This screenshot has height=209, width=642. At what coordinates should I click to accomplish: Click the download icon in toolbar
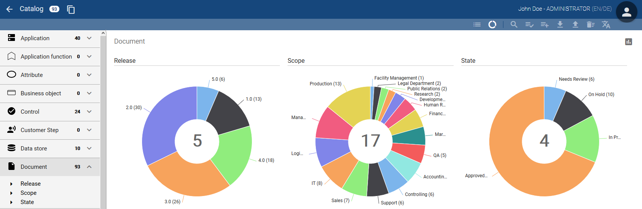coord(560,24)
